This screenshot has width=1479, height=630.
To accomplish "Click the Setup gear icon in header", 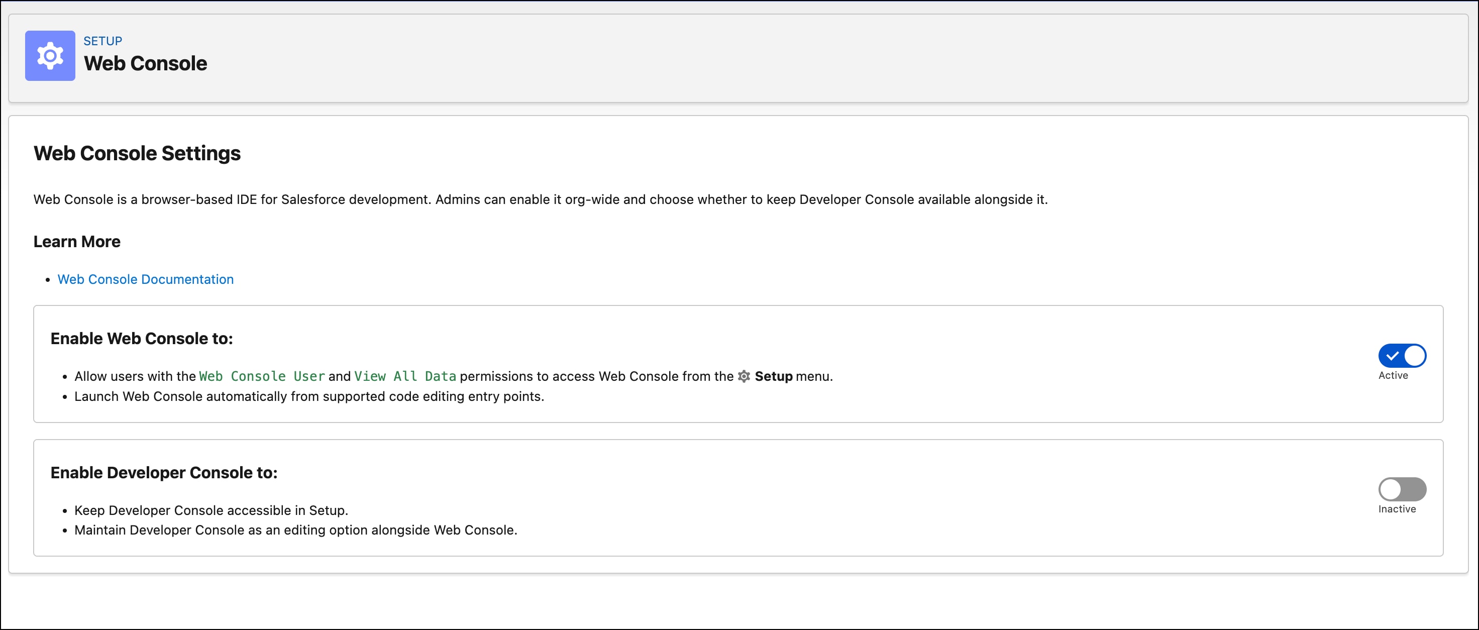I will pyautogui.click(x=50, y=56).
